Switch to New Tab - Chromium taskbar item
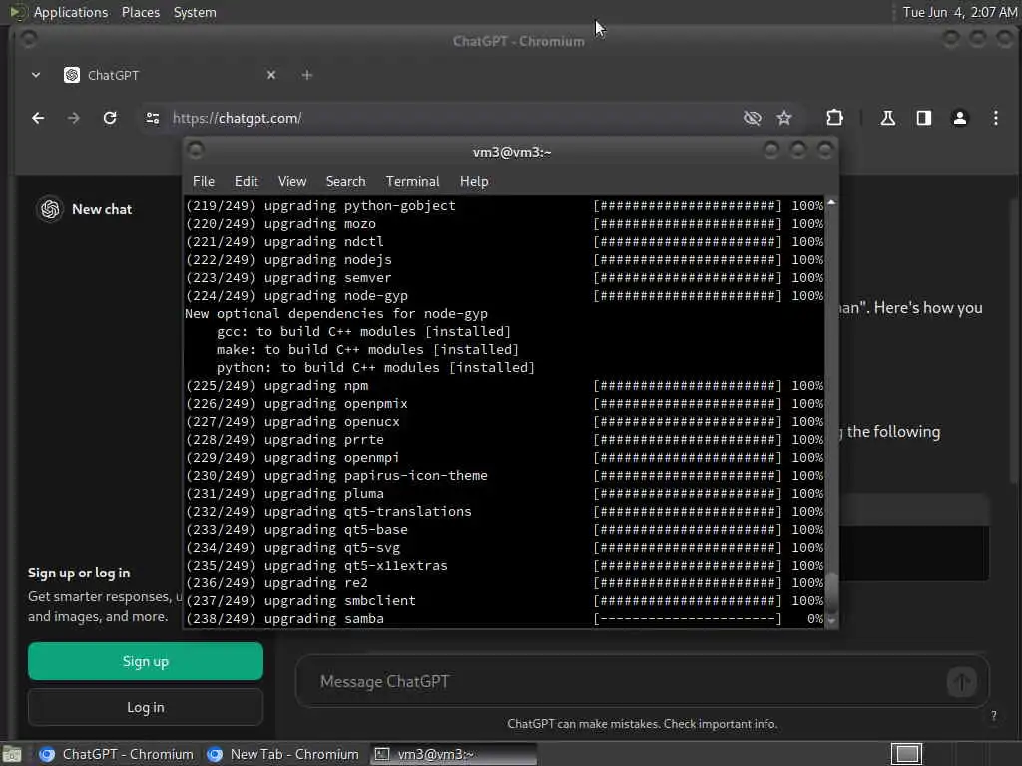Screen dimensions: 1022x766 (282, 754)
